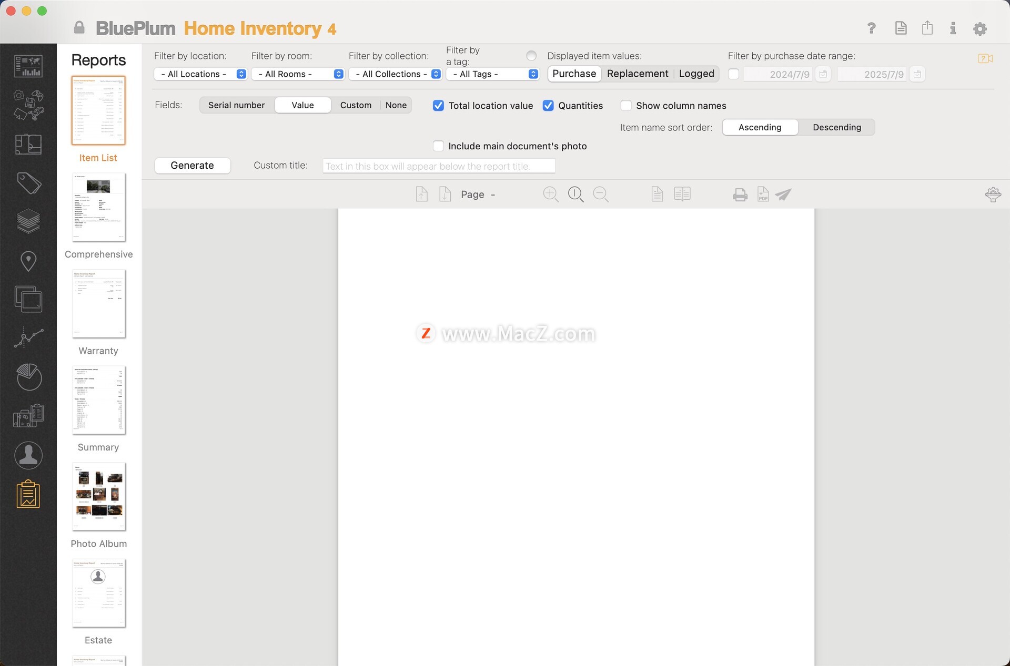Open the collections stack sidebar icon
Viewport: 1010px width, 666px height.
click(x=28, y=221)
